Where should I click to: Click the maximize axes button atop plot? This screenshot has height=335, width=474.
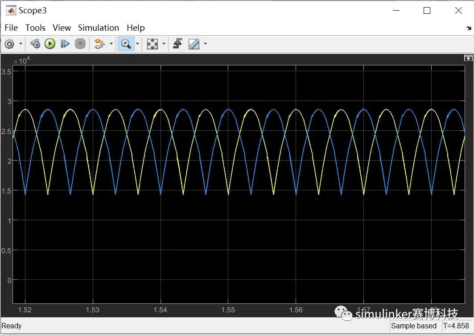[468, 58]
